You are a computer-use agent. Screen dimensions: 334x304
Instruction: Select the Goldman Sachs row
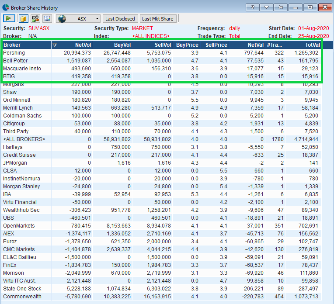161,116
